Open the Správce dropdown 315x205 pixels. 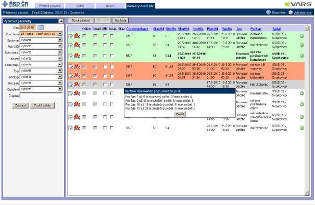60,40
